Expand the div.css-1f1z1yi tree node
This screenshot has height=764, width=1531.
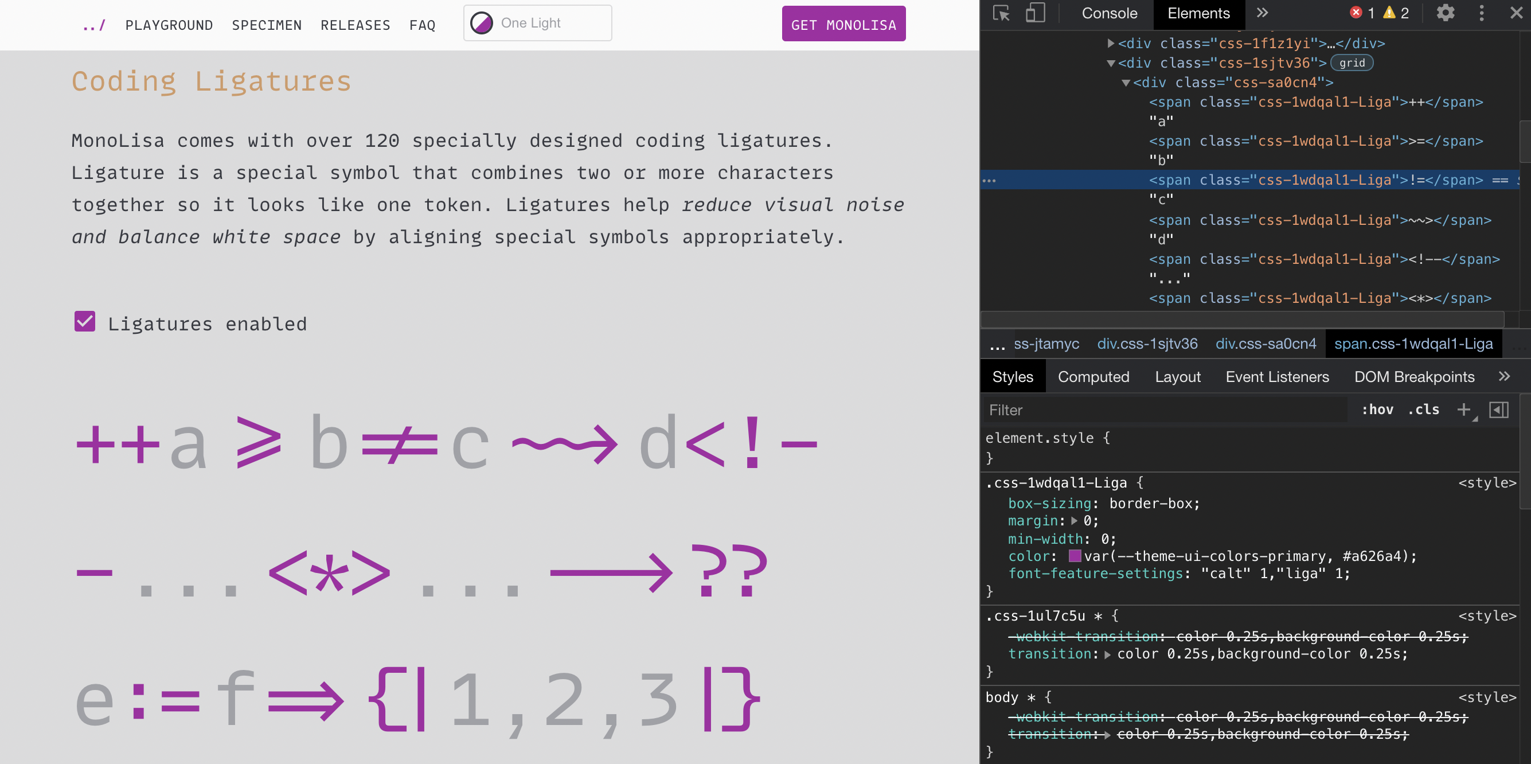(x=1110, y=43)
